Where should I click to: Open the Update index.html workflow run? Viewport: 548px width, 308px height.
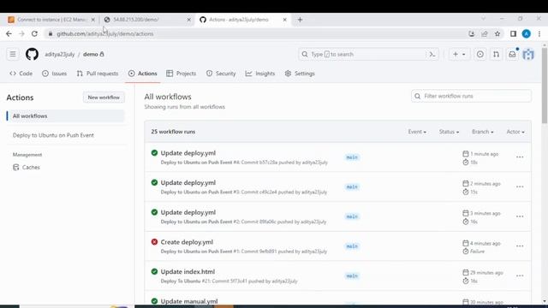click(x=188, y=271)
